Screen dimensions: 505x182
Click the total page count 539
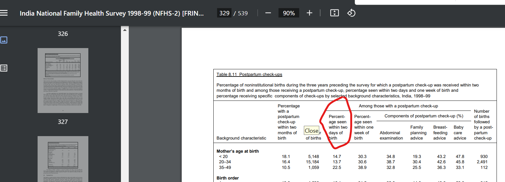[243, 13]
